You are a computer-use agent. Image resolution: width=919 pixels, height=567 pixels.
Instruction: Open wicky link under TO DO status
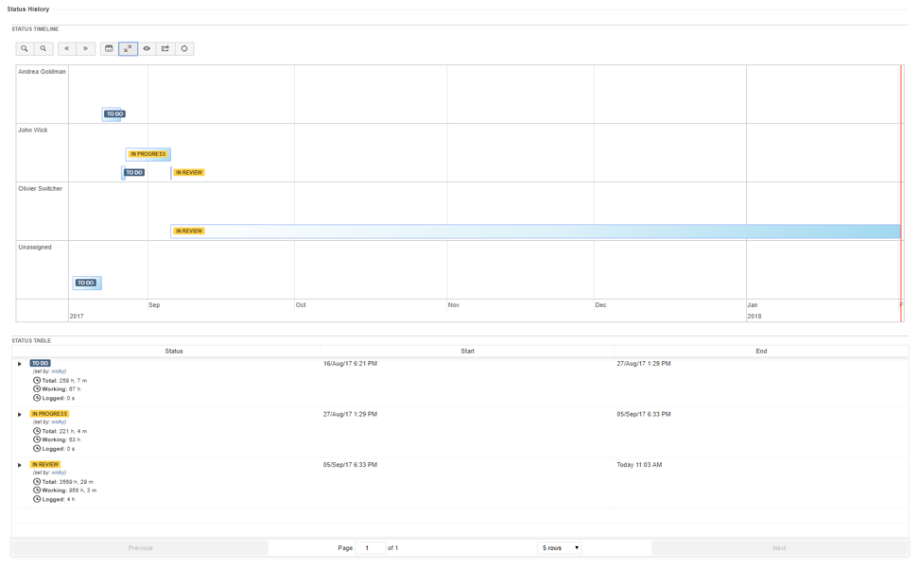click(59, 371)
